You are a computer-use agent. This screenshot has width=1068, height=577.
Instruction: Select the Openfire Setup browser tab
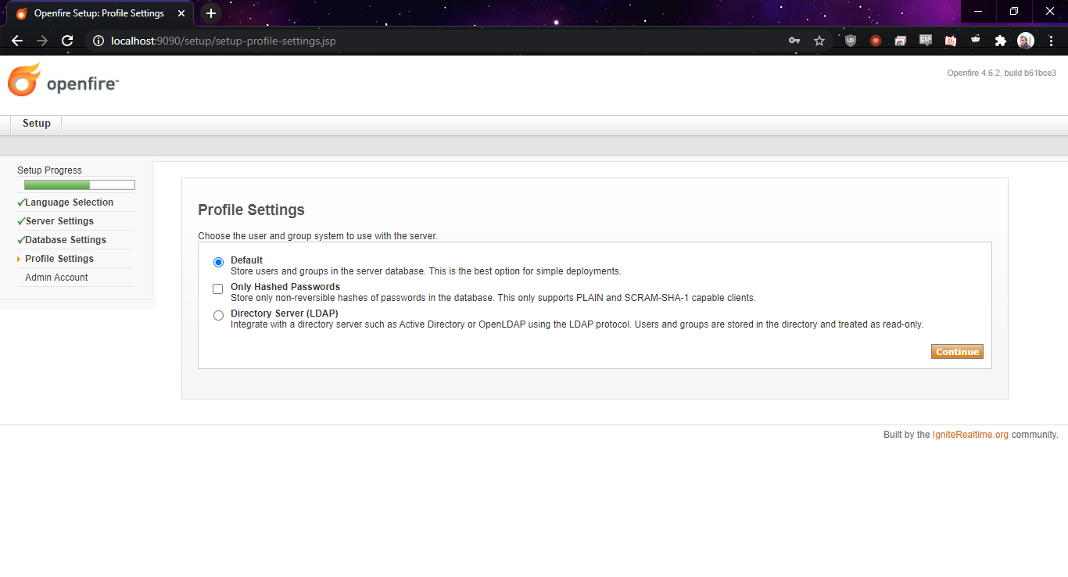[x=99, y=13]
